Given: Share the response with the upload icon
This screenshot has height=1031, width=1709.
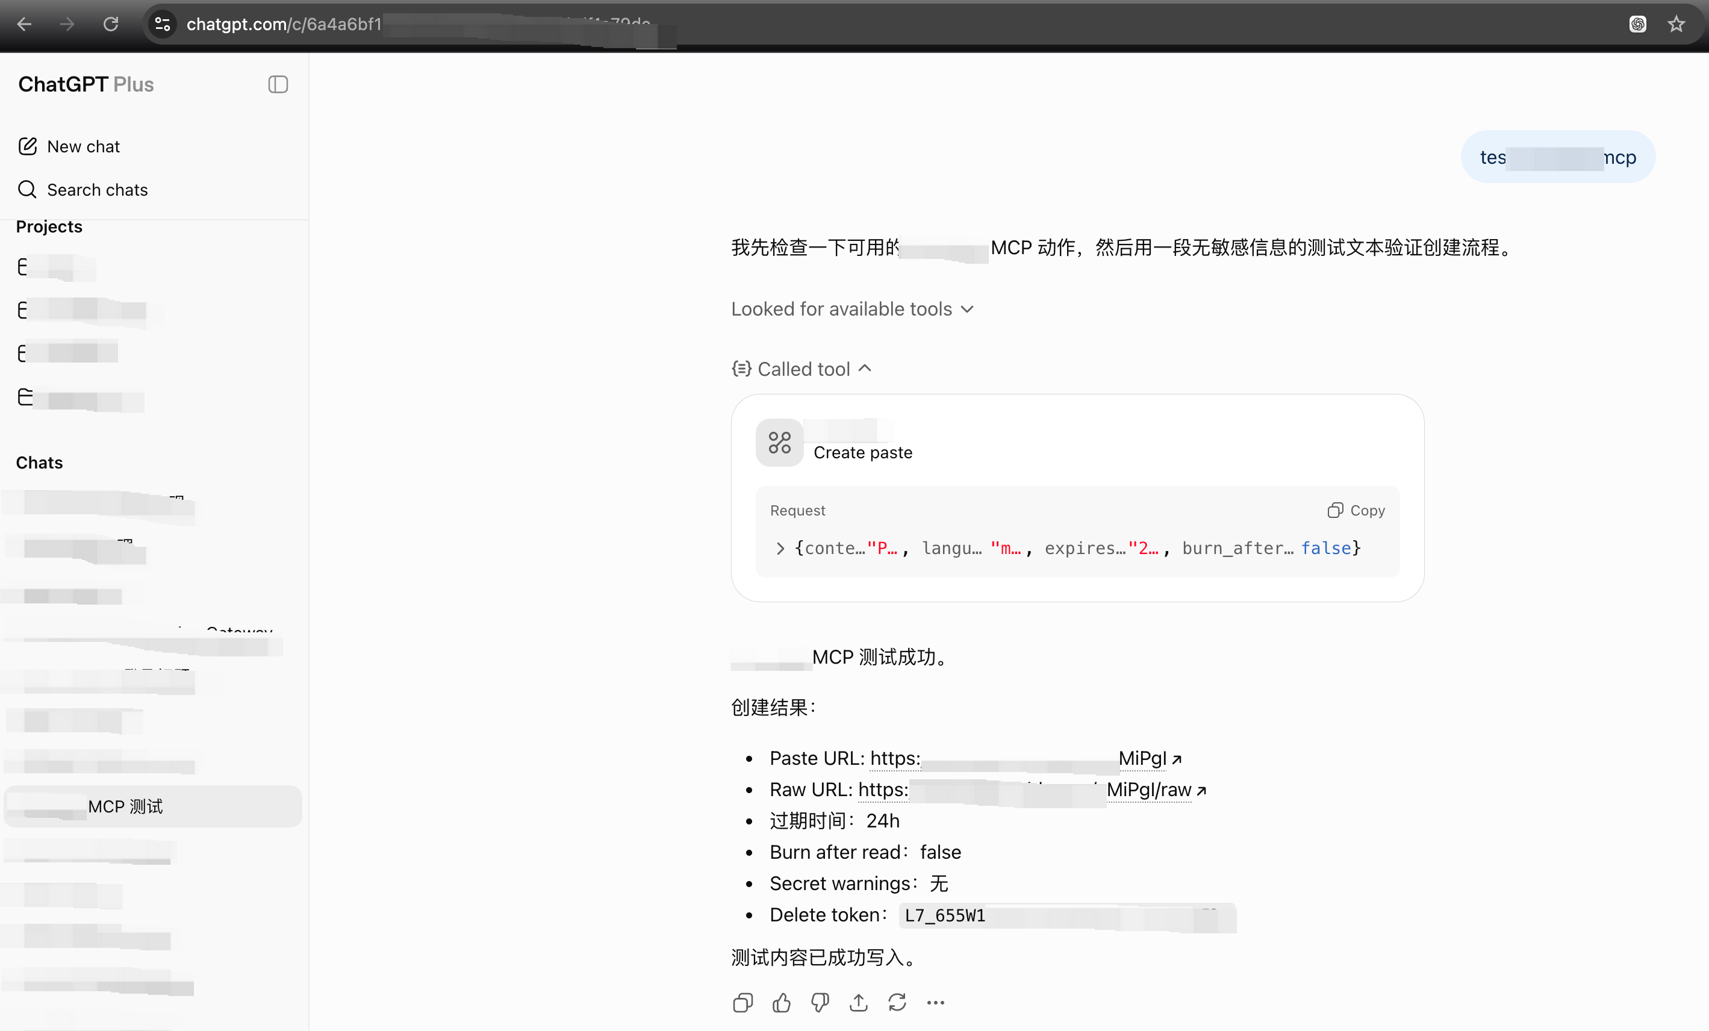Looking at the screenshot, I should coord(859,1003).
